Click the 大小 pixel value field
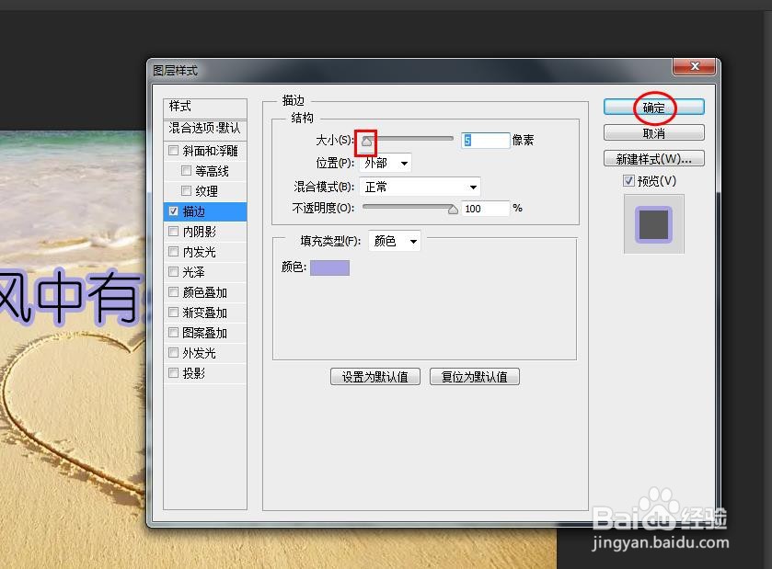Image resolution: width=772 pixels, height=569 pixels. [x=486, y=141]
